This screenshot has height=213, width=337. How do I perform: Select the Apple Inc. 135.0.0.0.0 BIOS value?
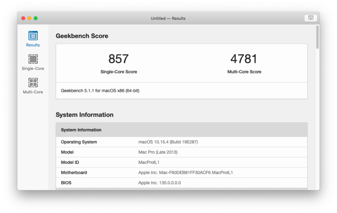point(160,183)
